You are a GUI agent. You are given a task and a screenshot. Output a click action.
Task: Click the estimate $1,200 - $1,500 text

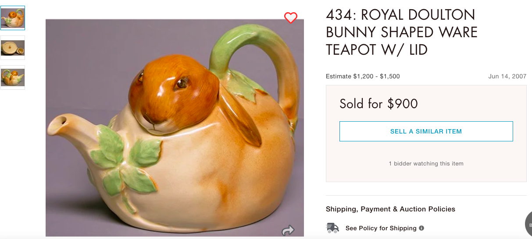pos(363,76)
